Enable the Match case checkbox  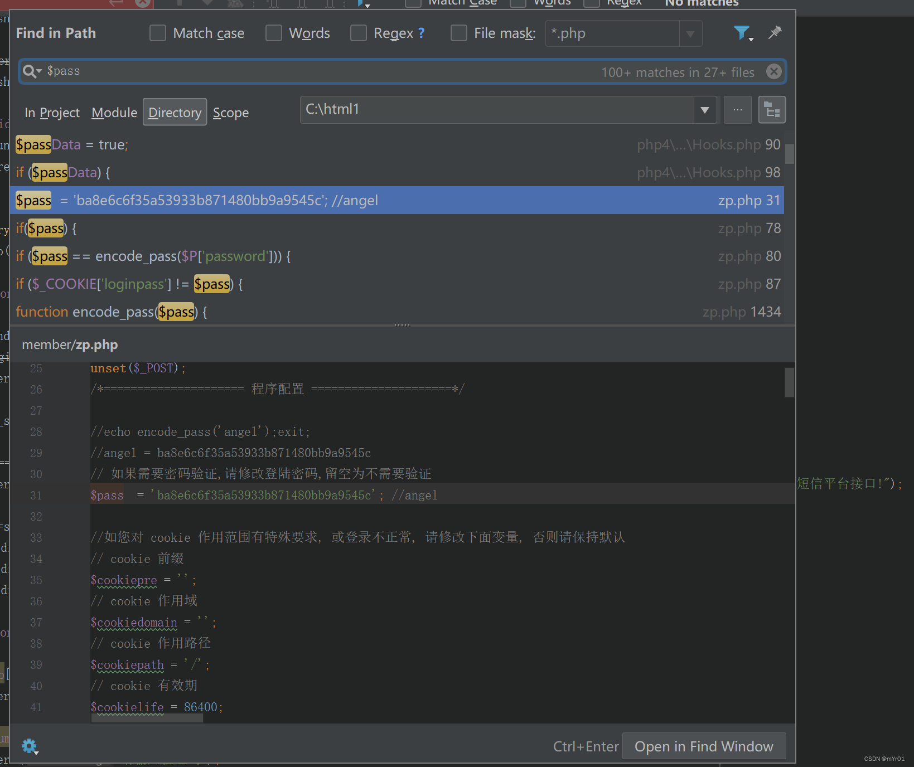point(158,33)
